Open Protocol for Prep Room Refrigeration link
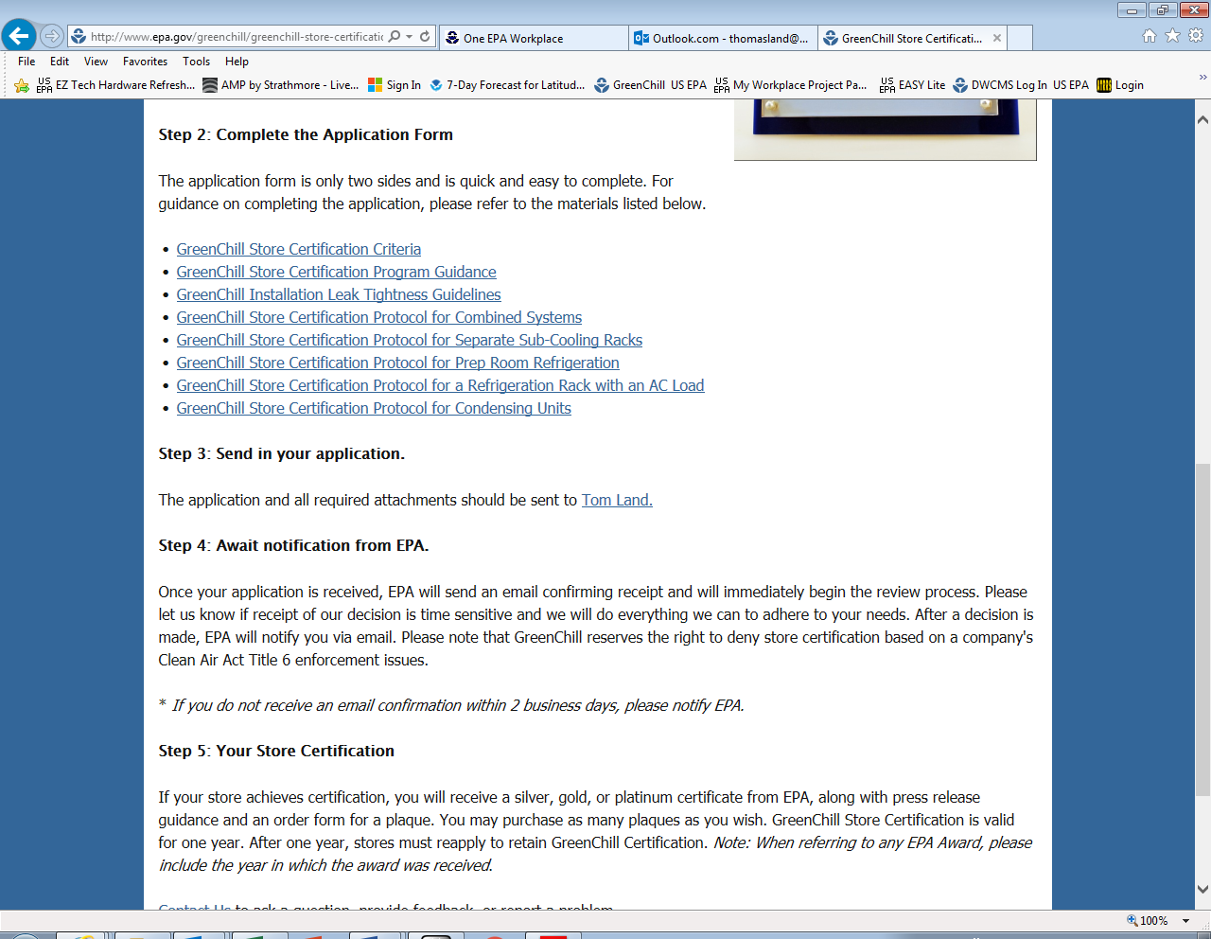The width and height of the screenshot is (1211, 939). pyautogui.click(x=398, y=363)
